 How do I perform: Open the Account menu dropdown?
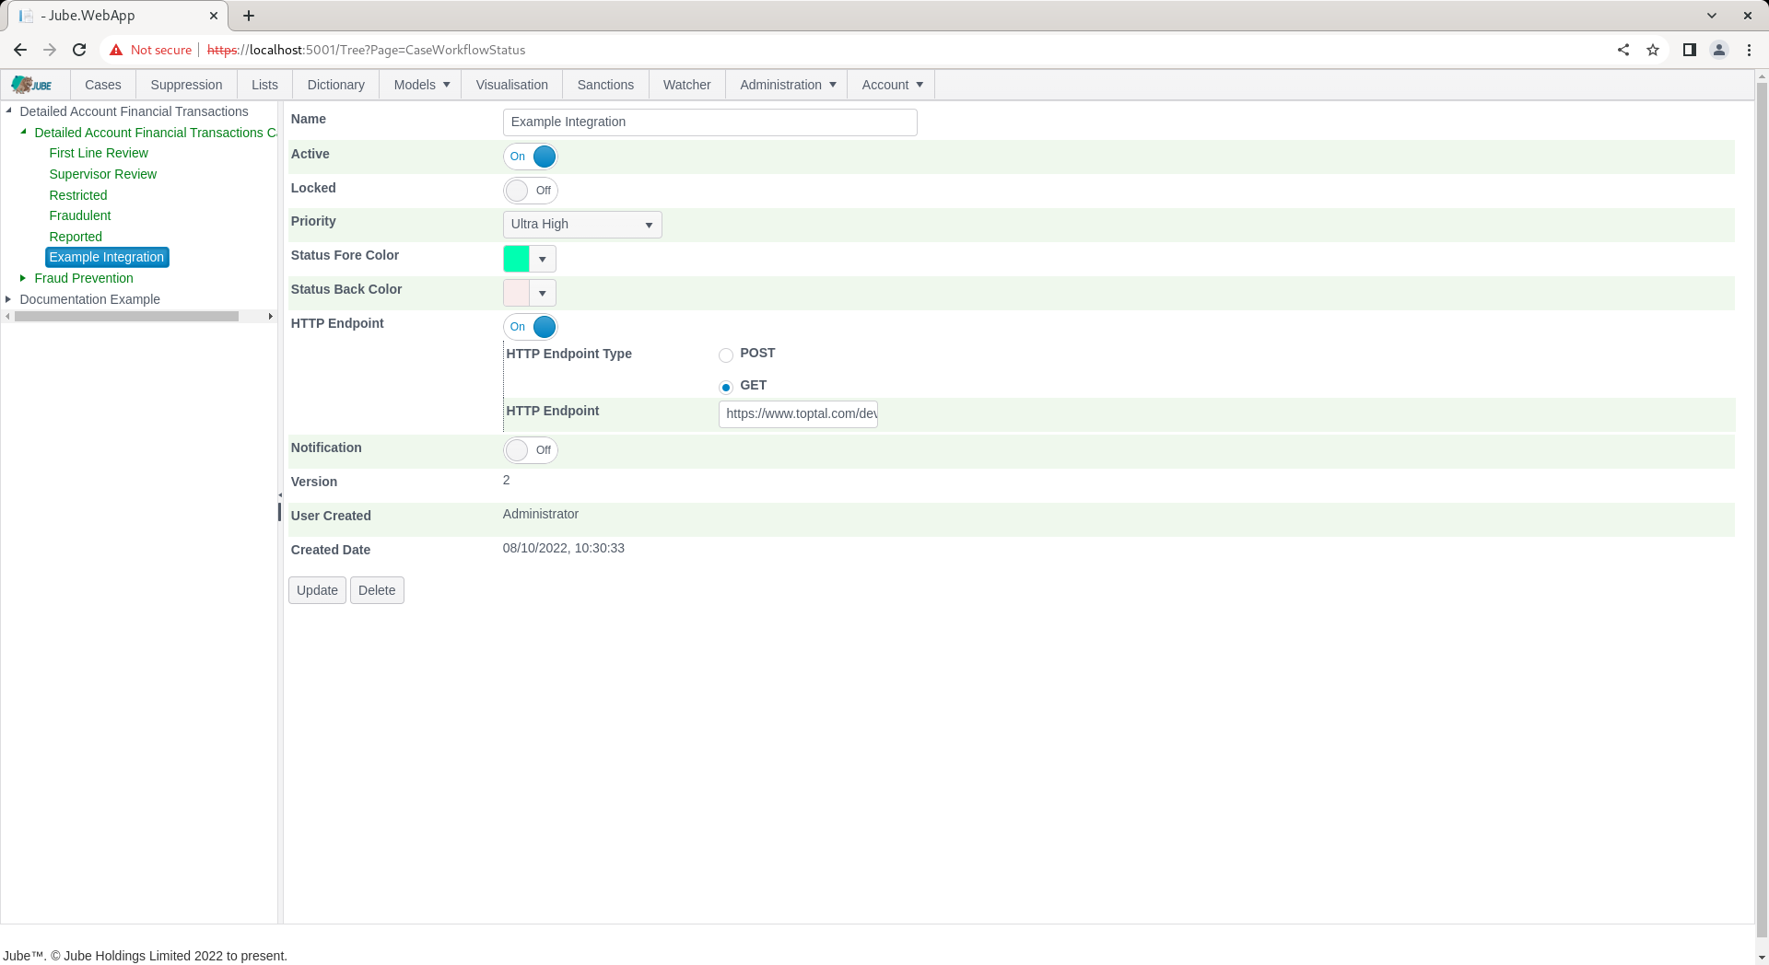(x=892, y=85)
